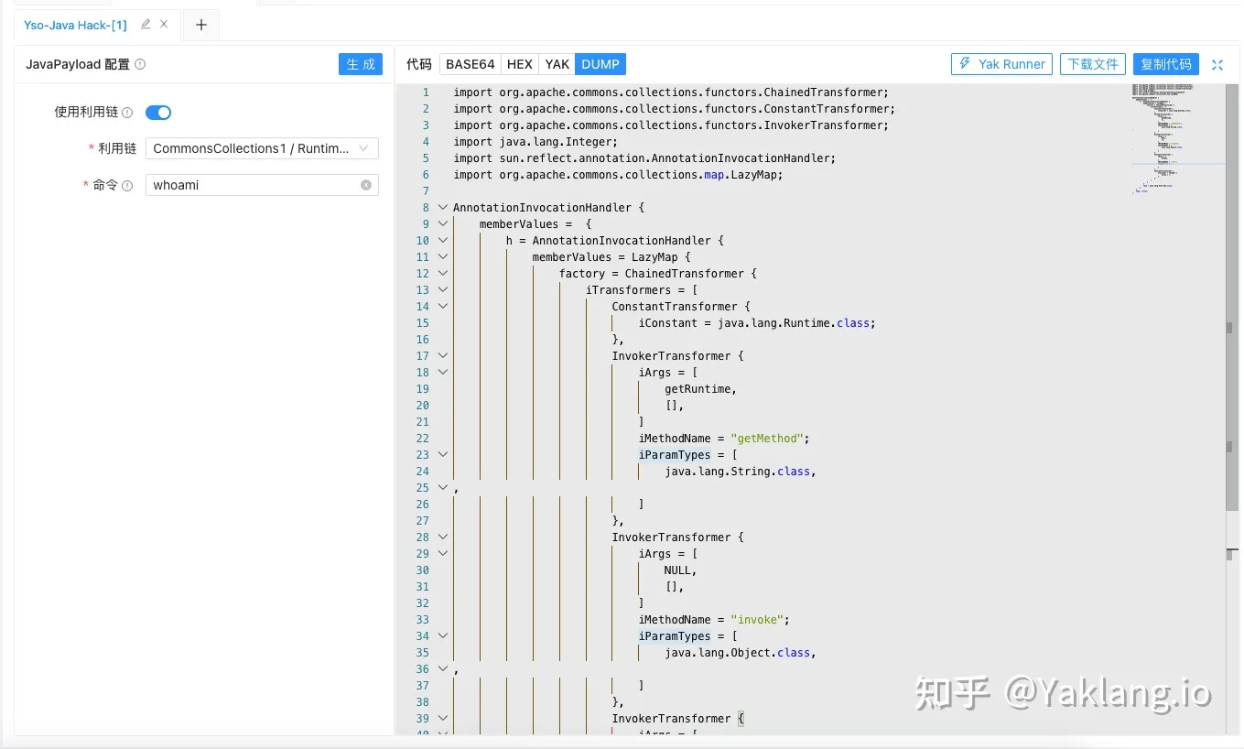Screen dimensions: 1244x749
Task: Select the DUMP code view
Action: coord(600,64)
